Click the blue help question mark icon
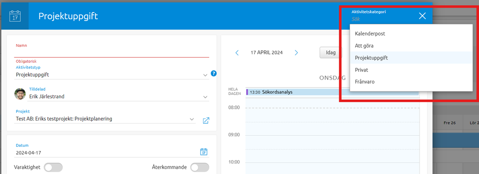Image resolution: width=479 pixels, height=174 pixels. point(214,73)
